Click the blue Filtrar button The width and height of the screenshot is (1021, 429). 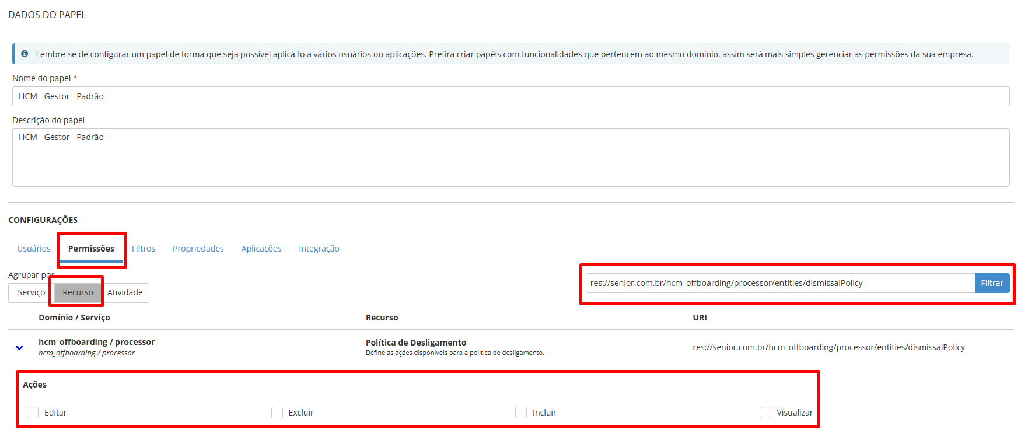point(992,283)
